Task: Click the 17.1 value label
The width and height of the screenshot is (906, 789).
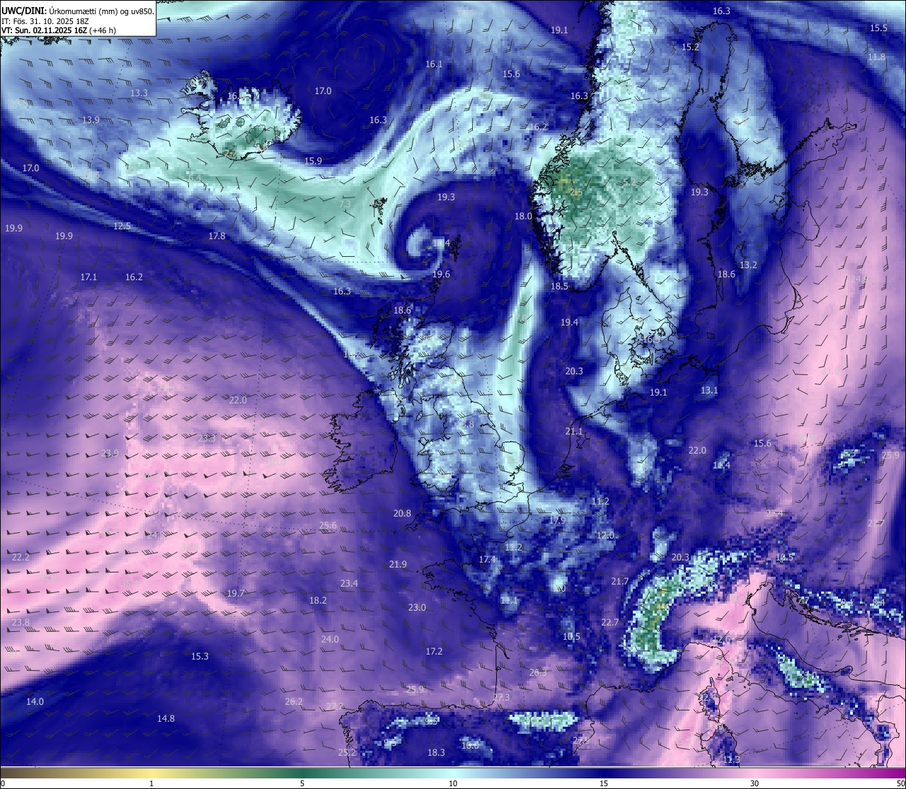Action: click(x=88, y=277)
